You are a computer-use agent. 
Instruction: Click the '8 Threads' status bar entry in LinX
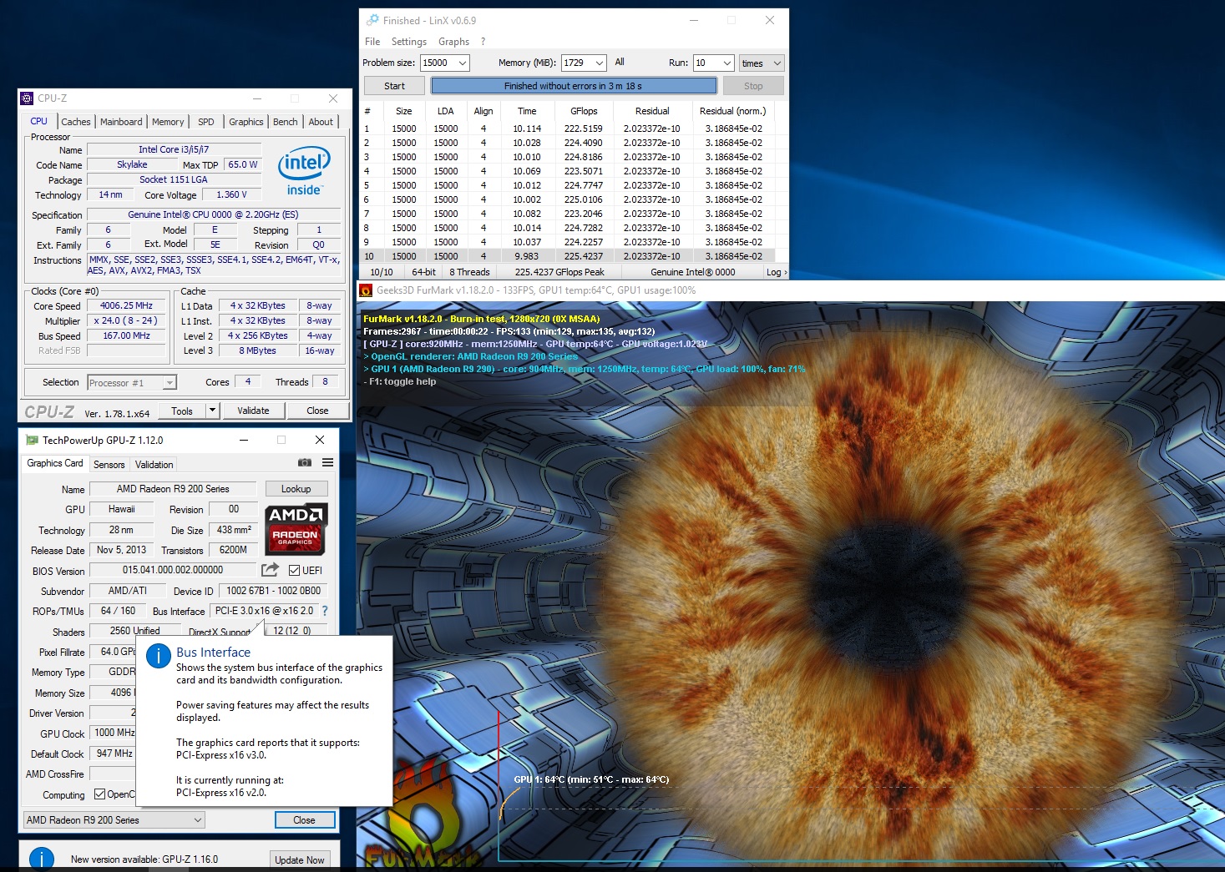(469, 272)
